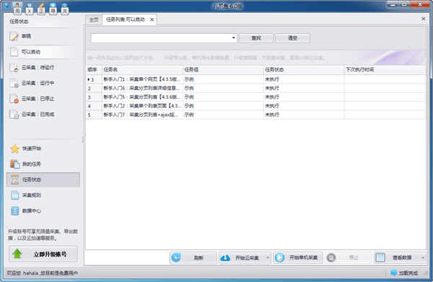
Task: Expand the search combo box dropdown arrow
Action: tap(233, 38)
